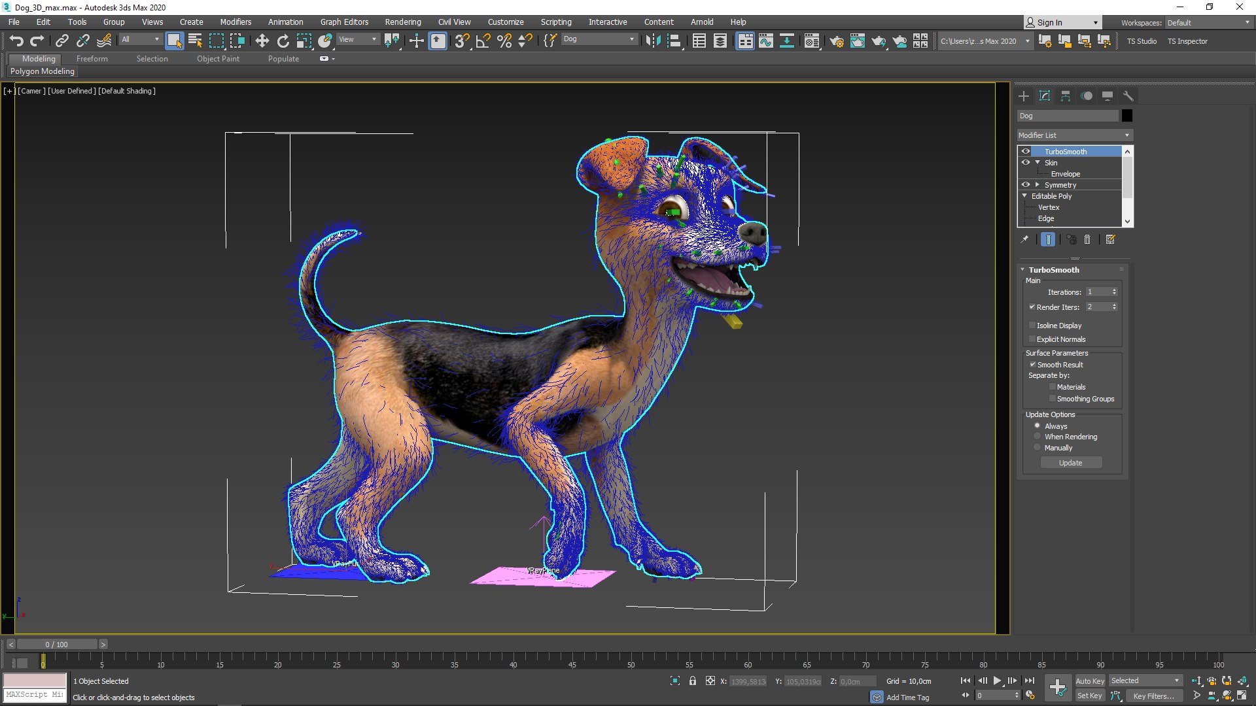Remove modifier with the trash icon
Viewport: 1256px width, 706px height.
(x=1087, y=239)
